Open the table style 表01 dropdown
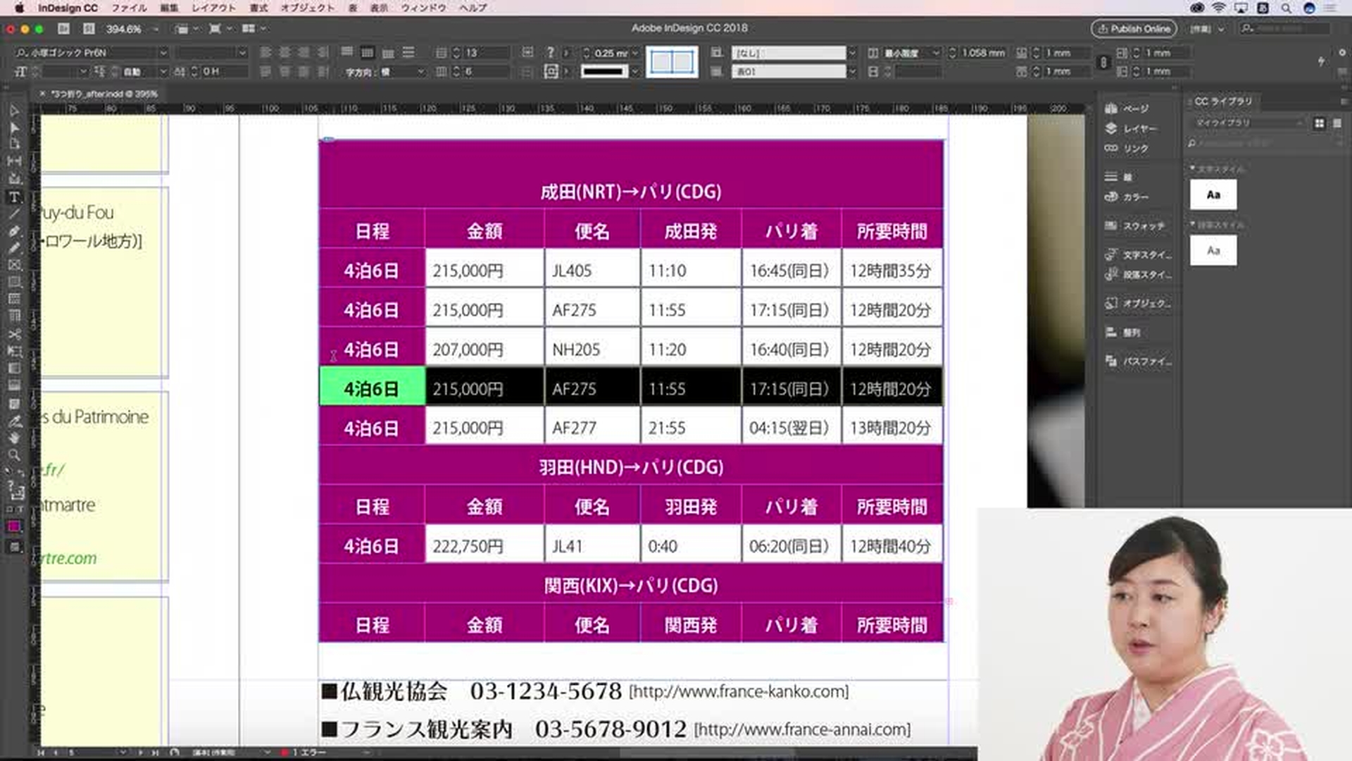This screenshot has width=1352, height=761. [852, 71]
